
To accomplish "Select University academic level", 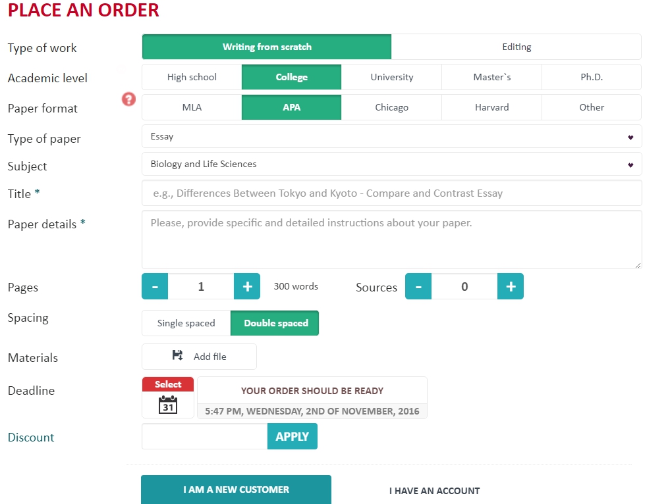I will (x=391, y=77).
